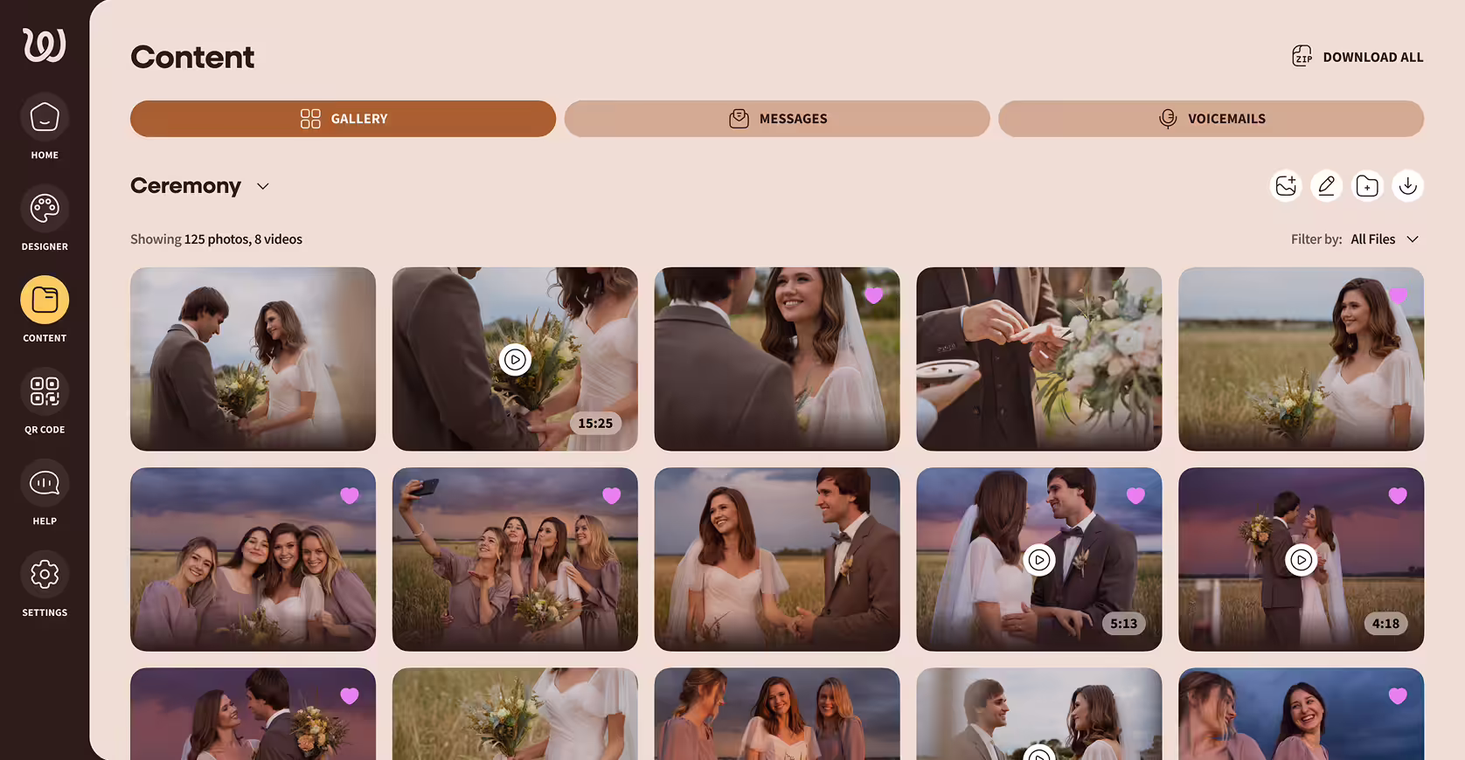Click the 'Showing 125 photos, 8 videos' text
The width and height of the screenshot is (1465, 760).
pos(216,239)
